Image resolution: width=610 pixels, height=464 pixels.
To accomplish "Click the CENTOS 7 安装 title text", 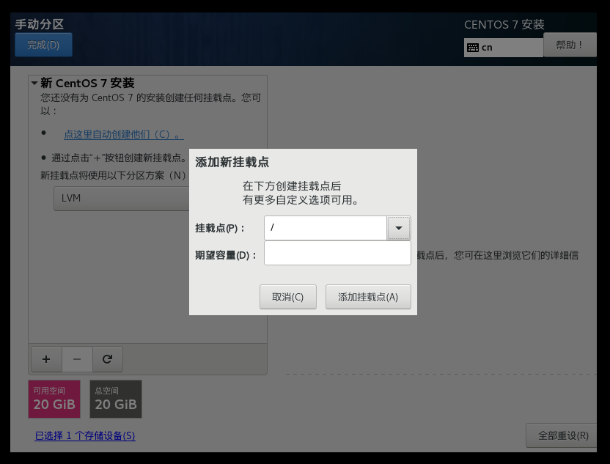I will pyautogui.click(x=504, y=24).
